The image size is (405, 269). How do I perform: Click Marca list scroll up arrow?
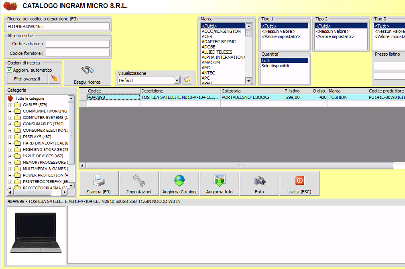tap(249, 26)
